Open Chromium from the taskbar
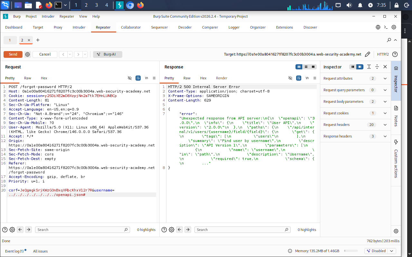 coord(130,5)
